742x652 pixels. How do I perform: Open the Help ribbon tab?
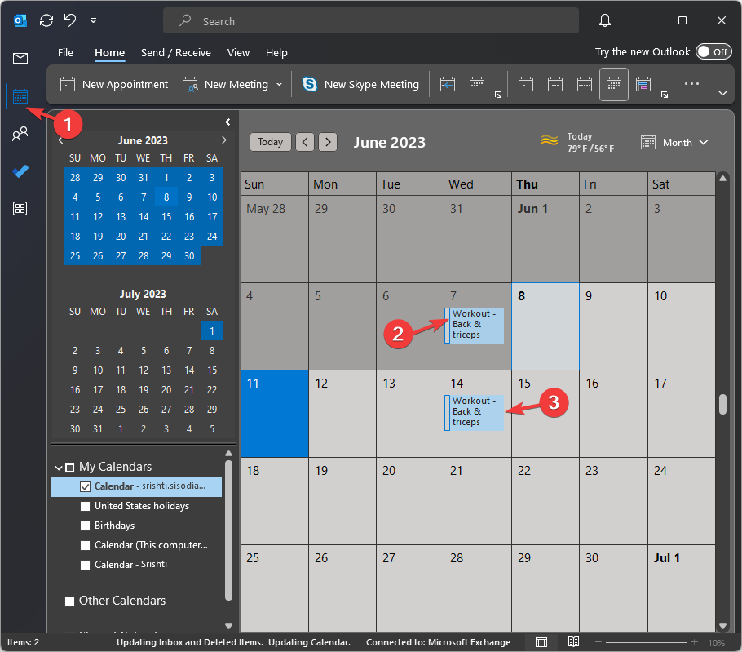pyautogui.click(x=276, y=52)
